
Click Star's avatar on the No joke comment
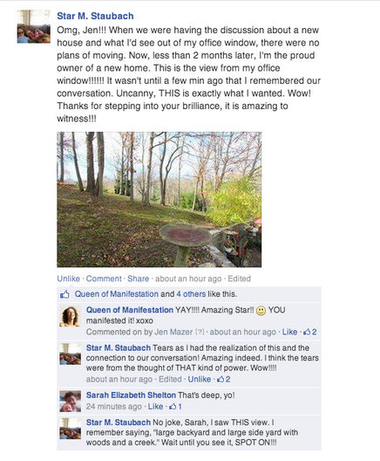[70, 429]
